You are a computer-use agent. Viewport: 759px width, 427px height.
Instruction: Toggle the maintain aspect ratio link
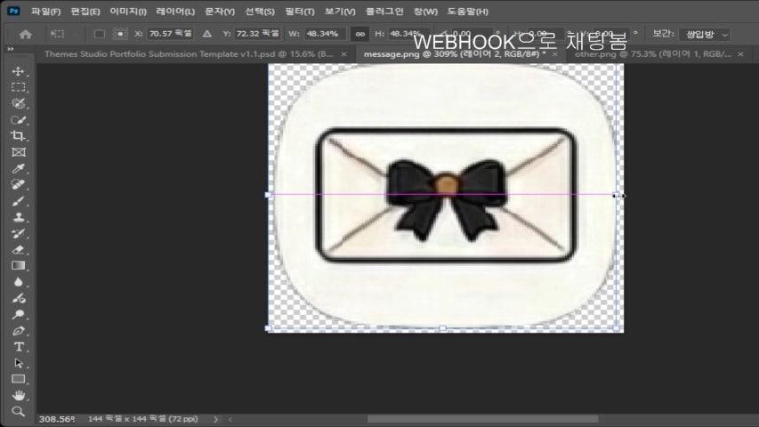point(360,34)
